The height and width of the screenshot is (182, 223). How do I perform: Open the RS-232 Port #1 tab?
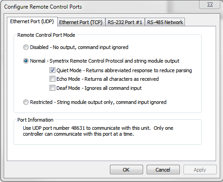(x=125, y=22)
